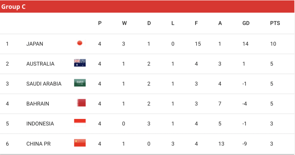This screenshot has height=155, width=295.
Task: Open the AUSTRALIA team link
Action: (x=40, y=64)
